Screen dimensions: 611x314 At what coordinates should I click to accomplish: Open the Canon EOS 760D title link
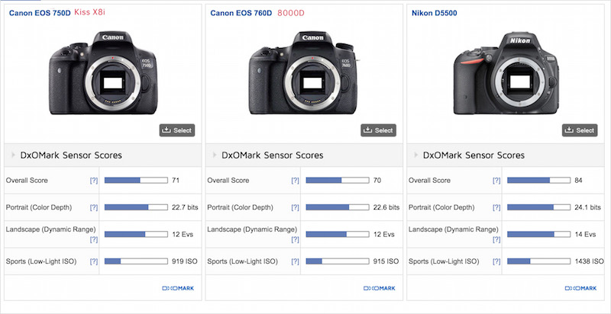tap(241, 13)
